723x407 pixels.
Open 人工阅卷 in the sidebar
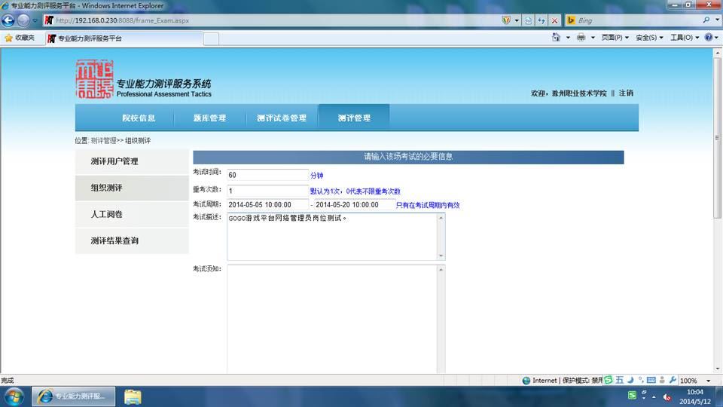[132, 214]
